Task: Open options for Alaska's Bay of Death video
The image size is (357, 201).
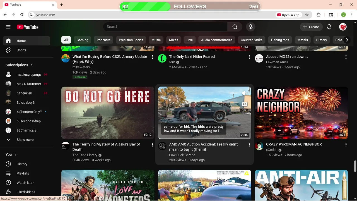Action: pos(152,145)
